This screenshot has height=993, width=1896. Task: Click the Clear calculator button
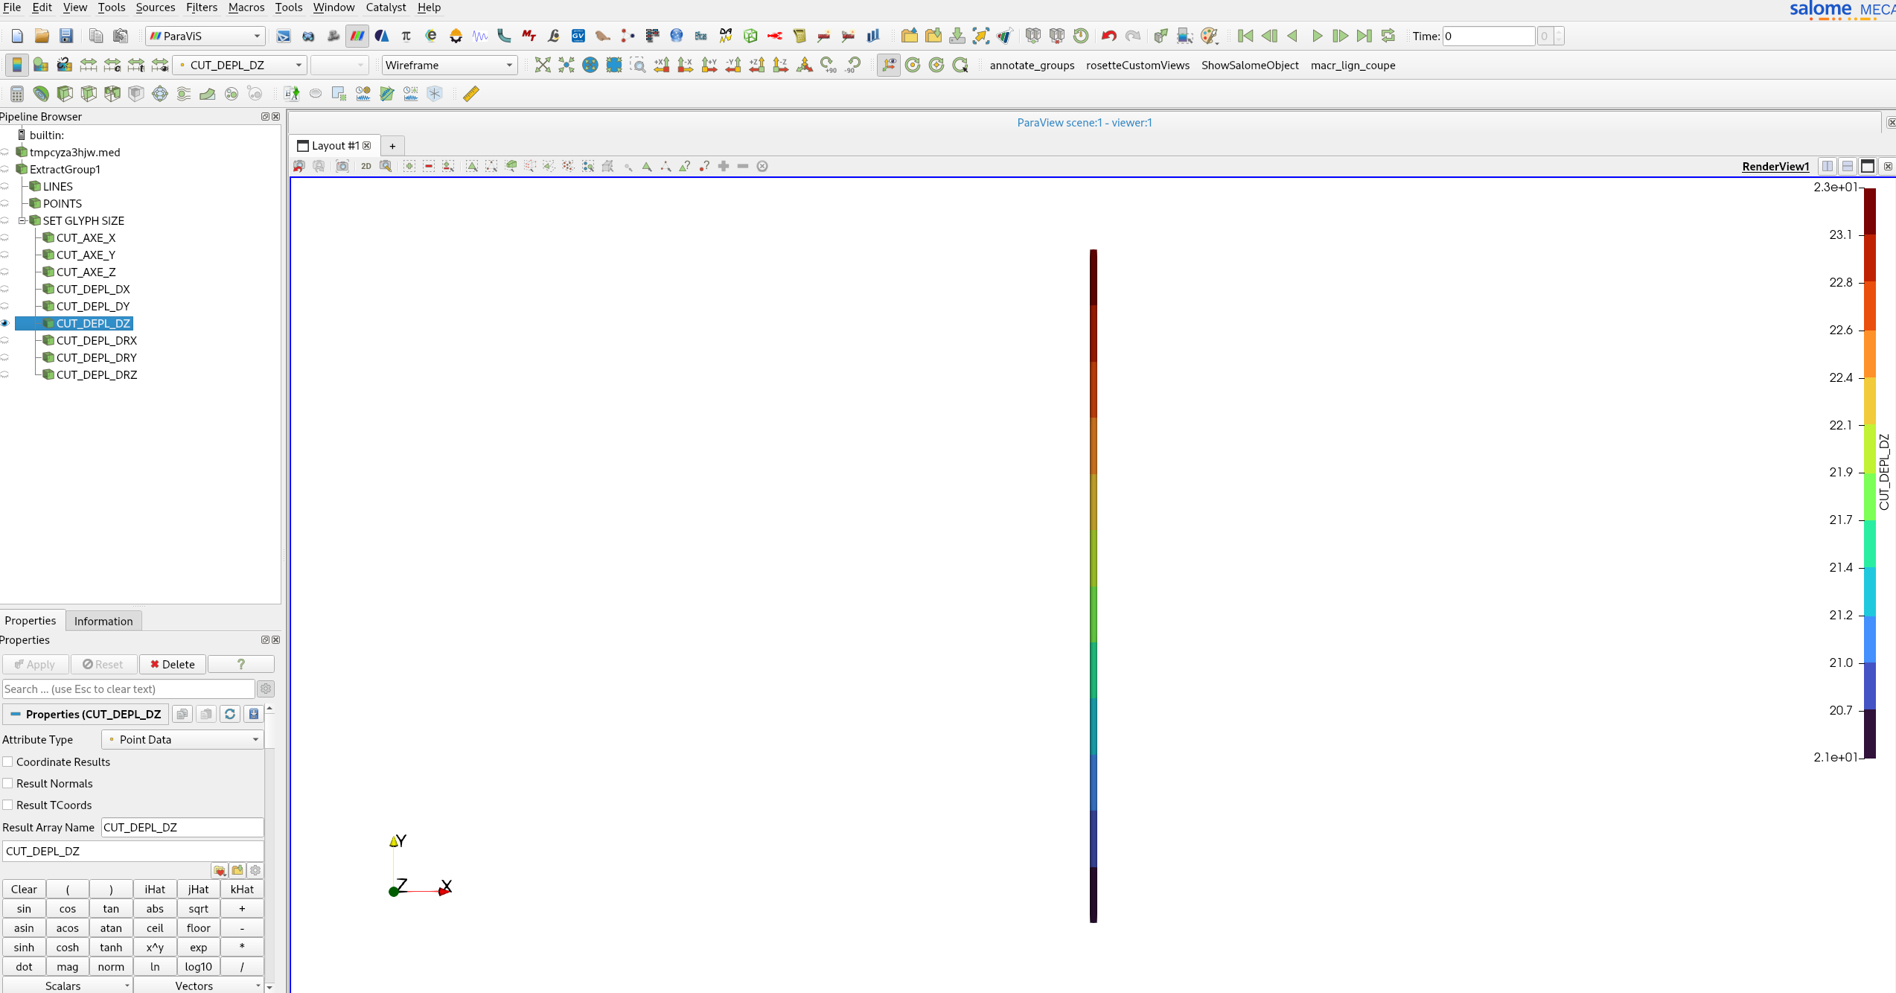pos(24,889)
